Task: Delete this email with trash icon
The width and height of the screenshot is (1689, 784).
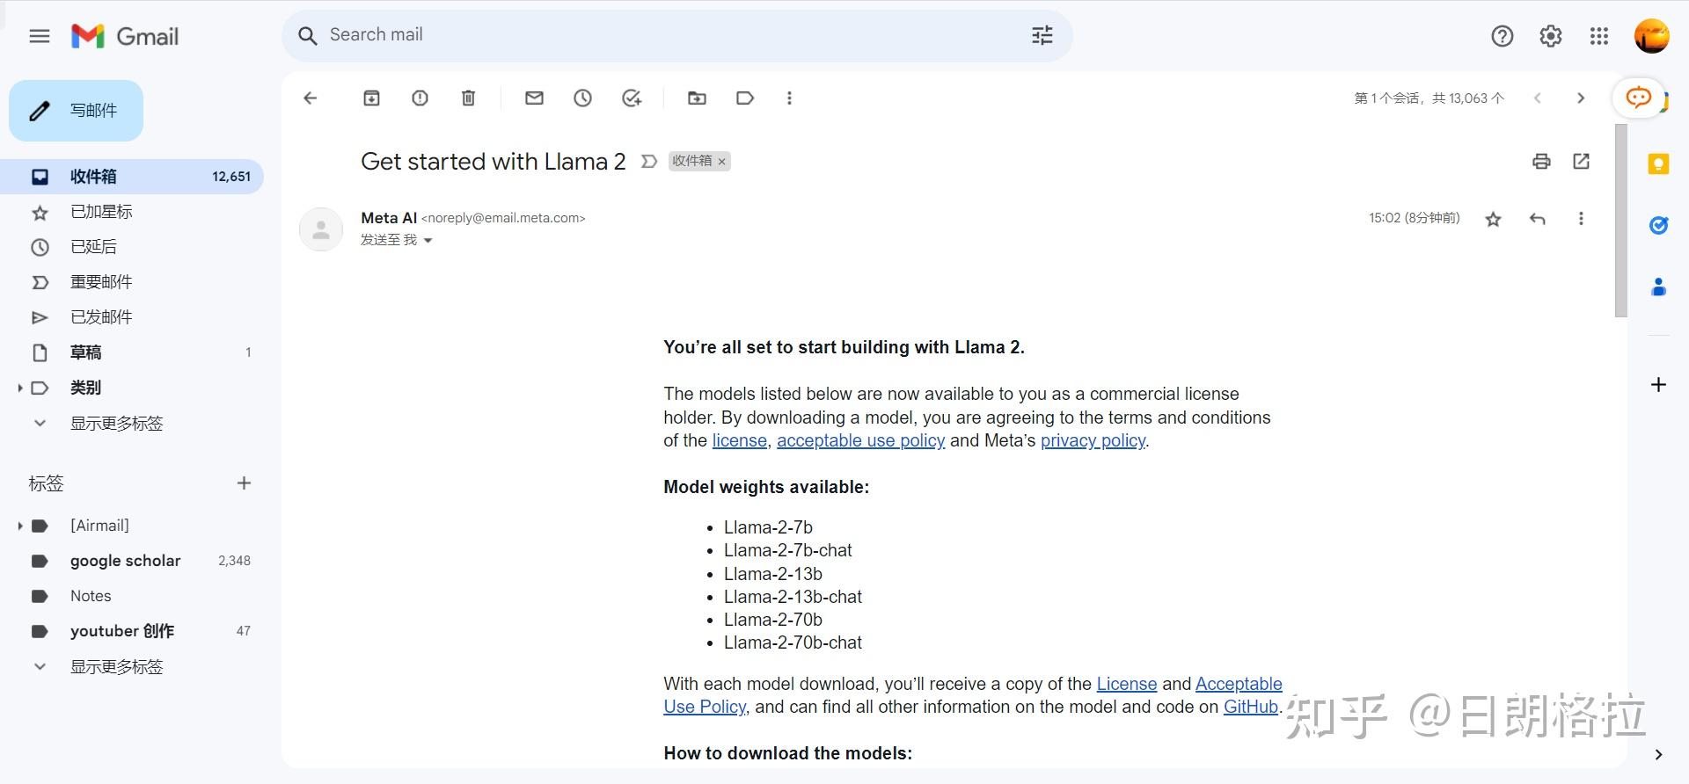Action: tap(469, 98)
